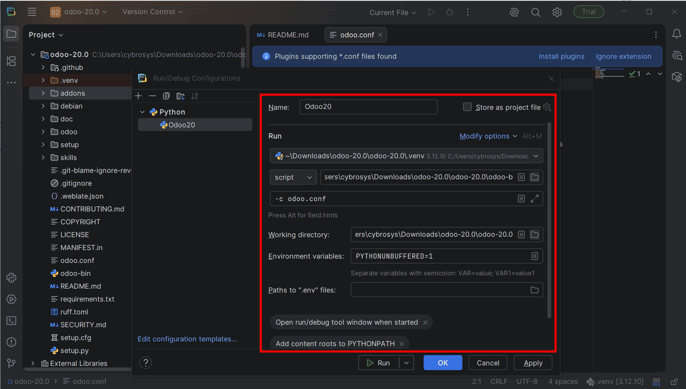
Task: Click the Cancel button
Action: point(488,363)
